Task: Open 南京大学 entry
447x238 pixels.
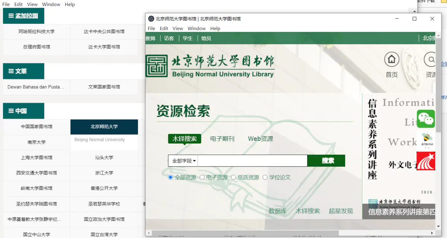Action: [37, 142]
